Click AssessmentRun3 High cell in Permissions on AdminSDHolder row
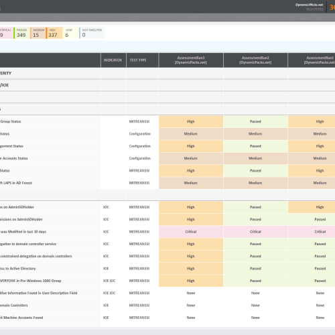The width and height of the screenshot is (335, 335). (x=191, y=219)
